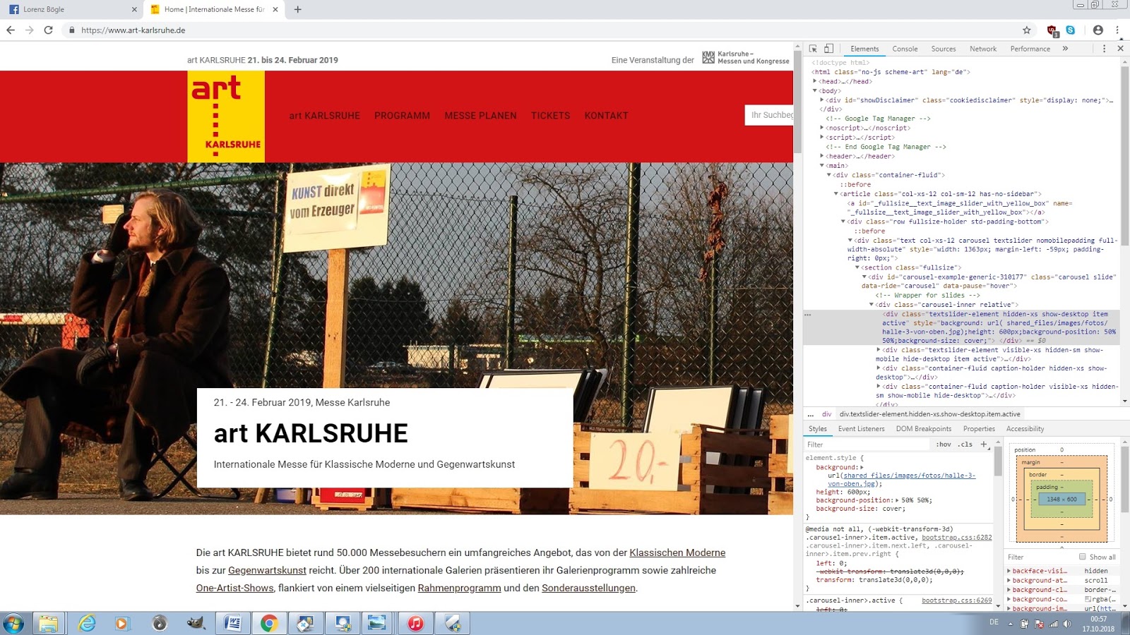The image size is (1130, 635).
Task: Open Windows Explorer from taskbar
Action: (x=48, y=623)
